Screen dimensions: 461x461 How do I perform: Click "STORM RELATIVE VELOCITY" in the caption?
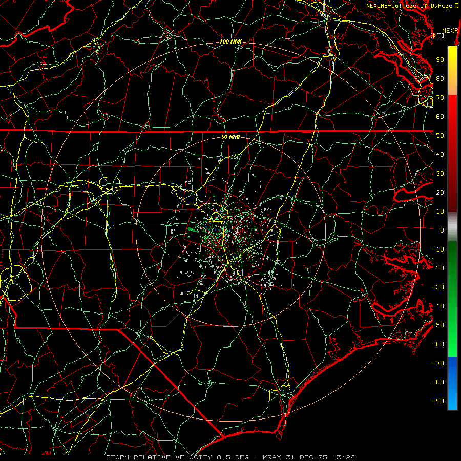159,457
